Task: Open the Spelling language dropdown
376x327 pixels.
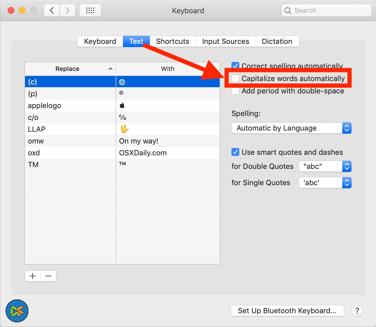Action: pos(292,128)
